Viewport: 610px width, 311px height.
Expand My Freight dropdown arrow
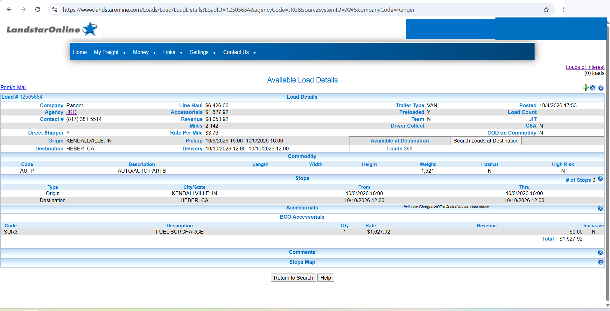click(124, 53)
